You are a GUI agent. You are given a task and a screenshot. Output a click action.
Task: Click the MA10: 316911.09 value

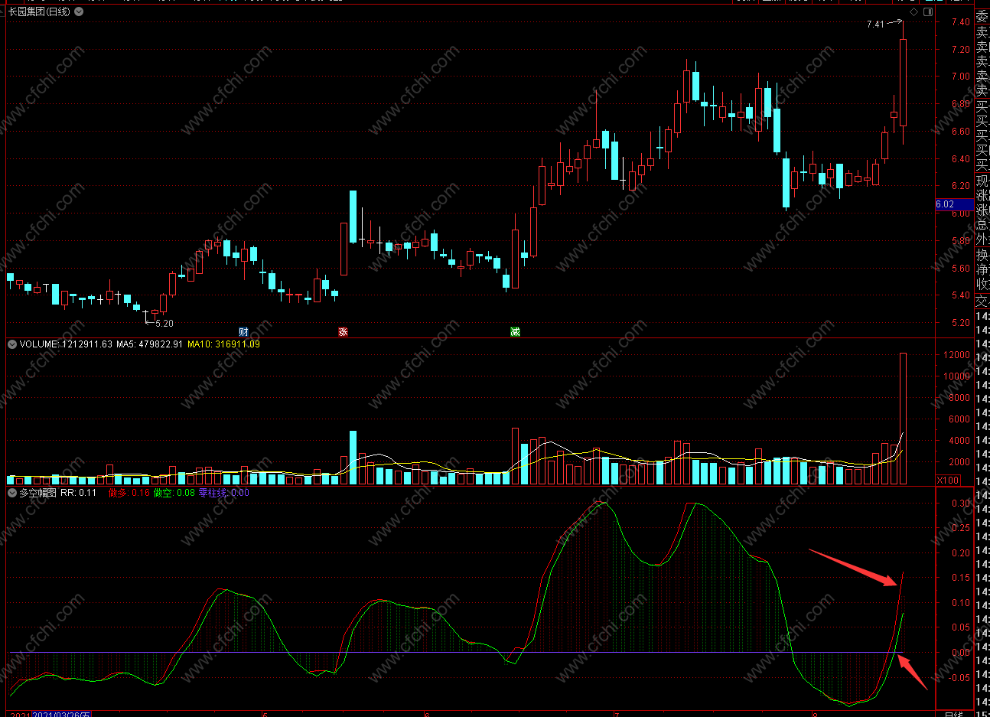(223, 344)
